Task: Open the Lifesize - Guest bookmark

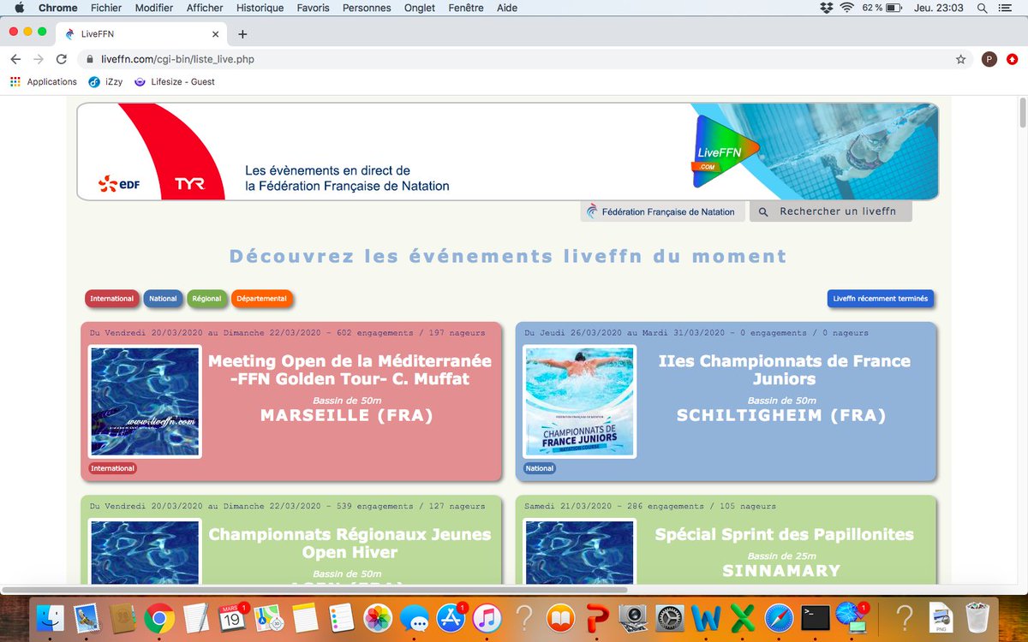Action: click(175, 82)
